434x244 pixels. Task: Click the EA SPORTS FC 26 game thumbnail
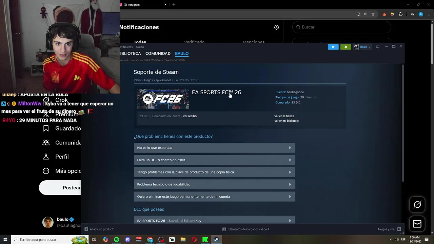[x=163, y=99]
